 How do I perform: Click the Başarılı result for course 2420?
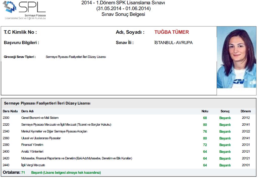[225, 158]
